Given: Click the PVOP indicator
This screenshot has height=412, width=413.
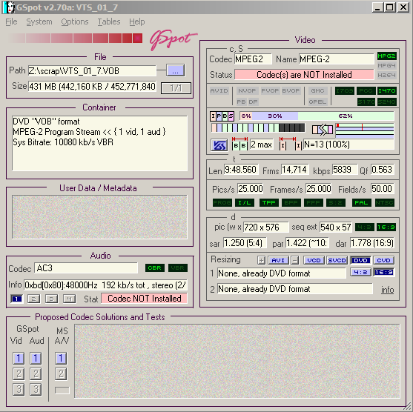Looking at the screenshot, I should tap(270, 91).
